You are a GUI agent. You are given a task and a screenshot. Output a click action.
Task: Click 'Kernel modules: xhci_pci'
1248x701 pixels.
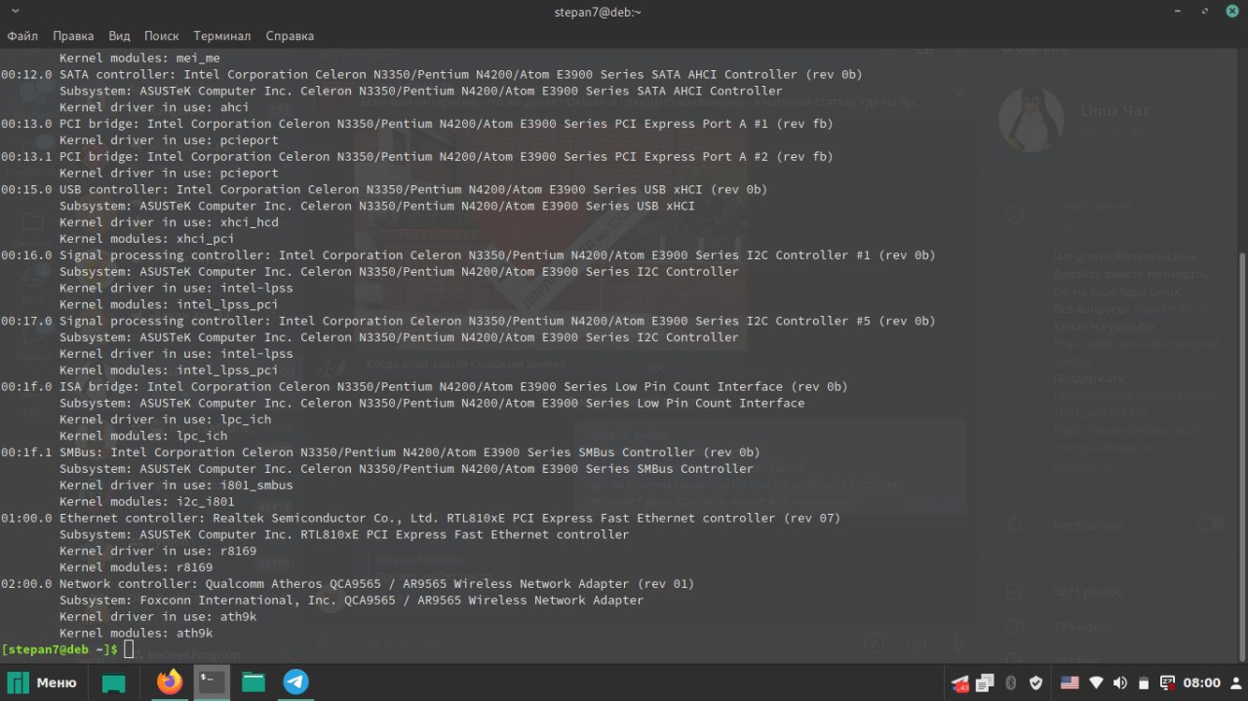pos(147,239)
